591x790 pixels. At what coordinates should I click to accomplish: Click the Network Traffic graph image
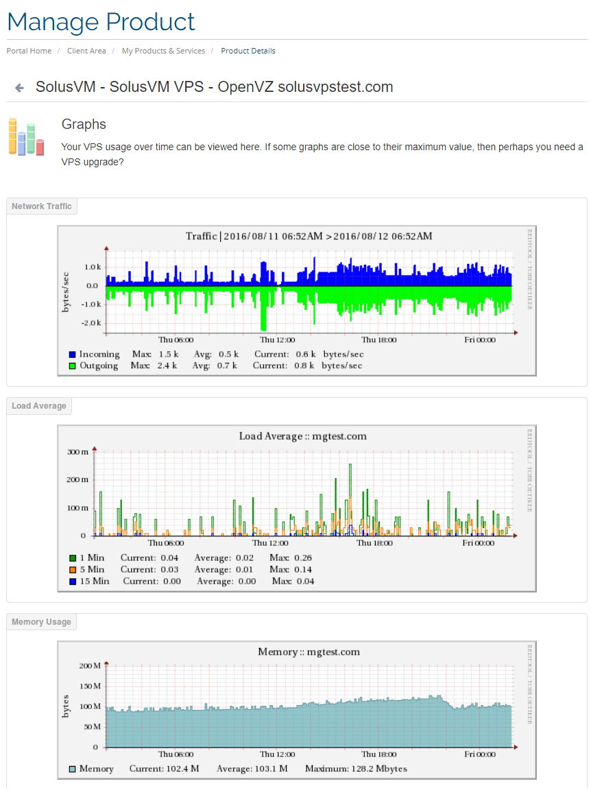coord(297,301)
